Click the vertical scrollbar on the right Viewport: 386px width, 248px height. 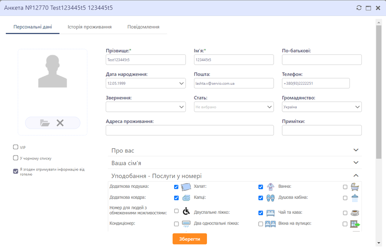click(x=379, y=96)
